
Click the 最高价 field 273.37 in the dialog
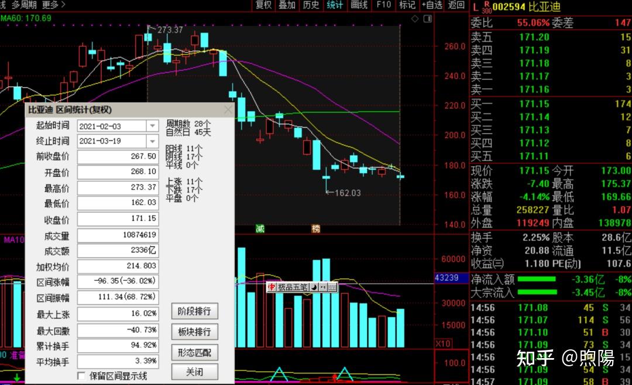click(118, 187)
